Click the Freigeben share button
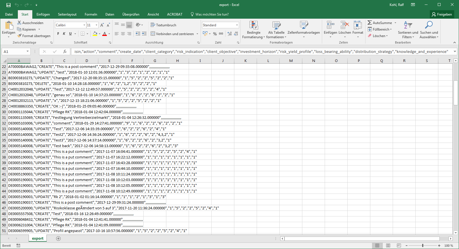Screen dimensions: 459x249 pyautogui.click(x=442, y=14)
